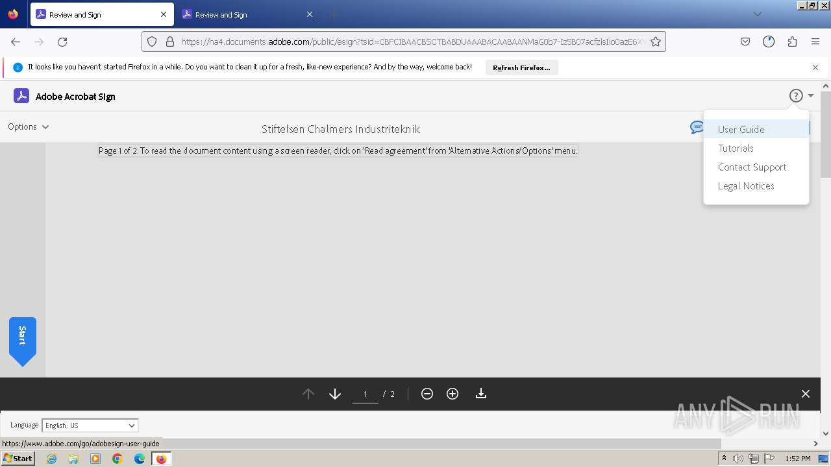
Task: Open Legal Notices menu entry
Action: [756, 186]
